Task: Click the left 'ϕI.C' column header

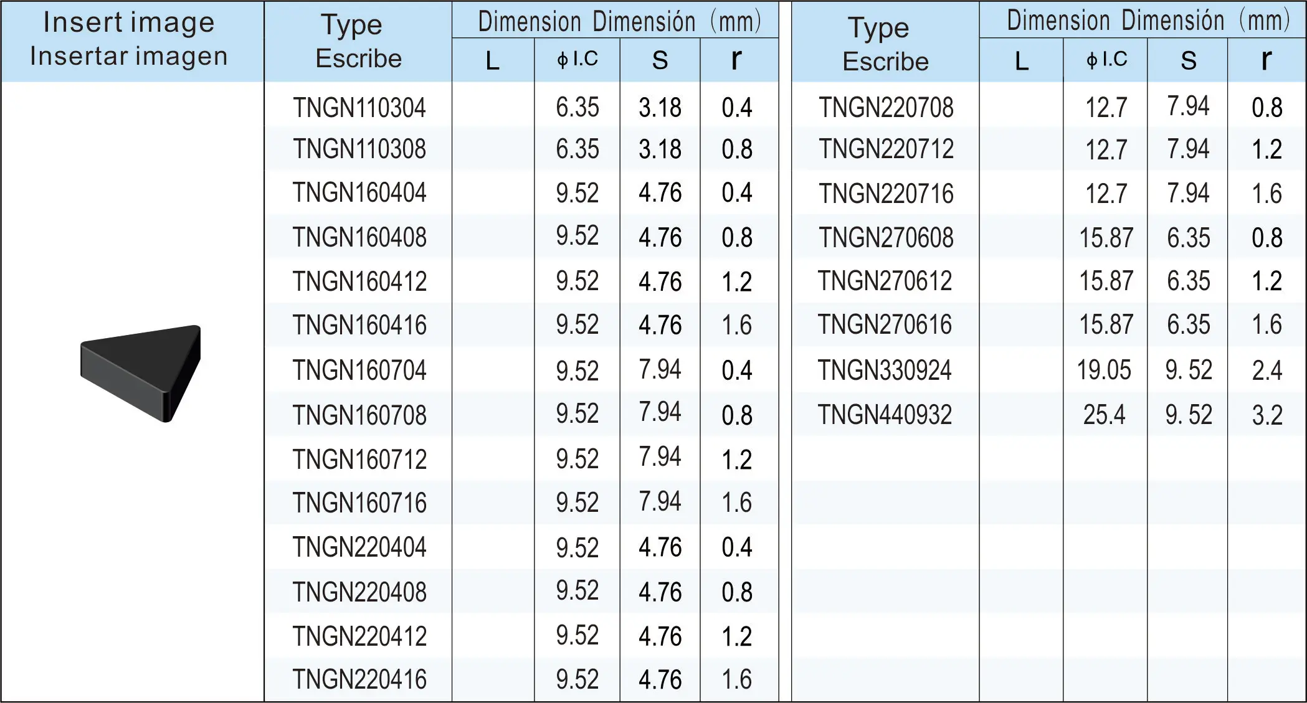Action: point(577,60)
